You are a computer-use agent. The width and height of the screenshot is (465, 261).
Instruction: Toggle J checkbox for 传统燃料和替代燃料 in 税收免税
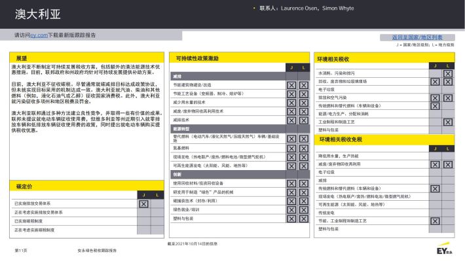[x=435, y=188]
